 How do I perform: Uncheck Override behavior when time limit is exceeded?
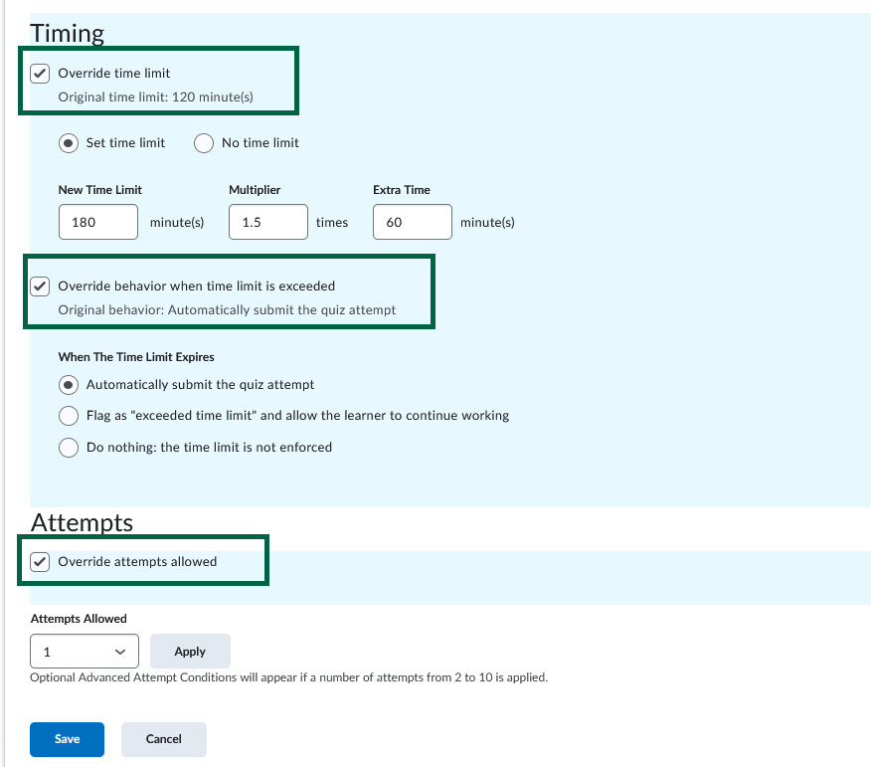(40, 286)
